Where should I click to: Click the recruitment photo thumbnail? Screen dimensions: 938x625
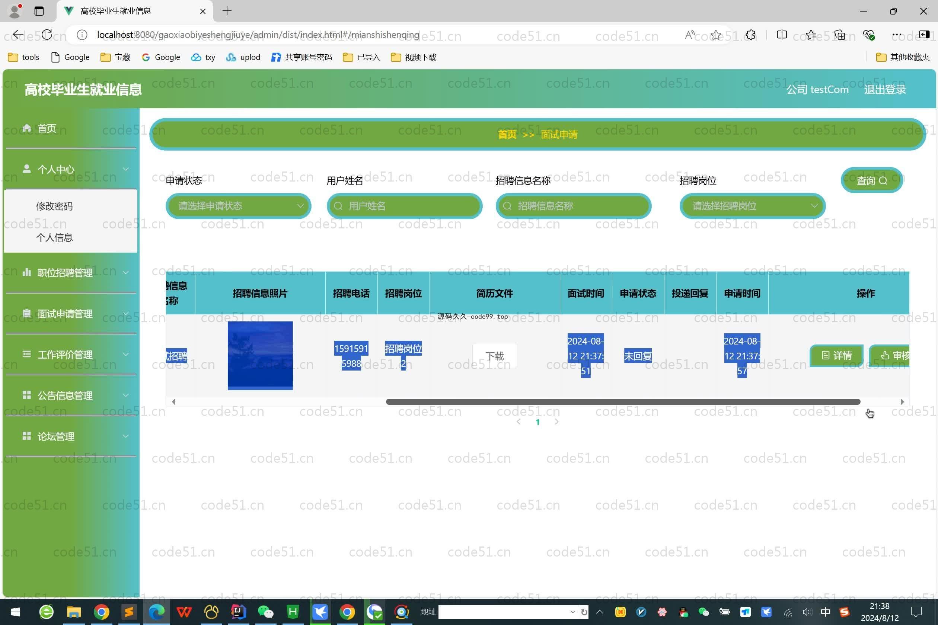pos(260,356)
